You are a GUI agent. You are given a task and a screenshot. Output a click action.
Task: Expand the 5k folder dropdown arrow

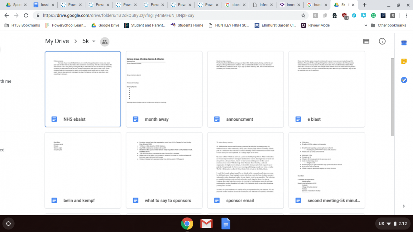pos(94,41)
